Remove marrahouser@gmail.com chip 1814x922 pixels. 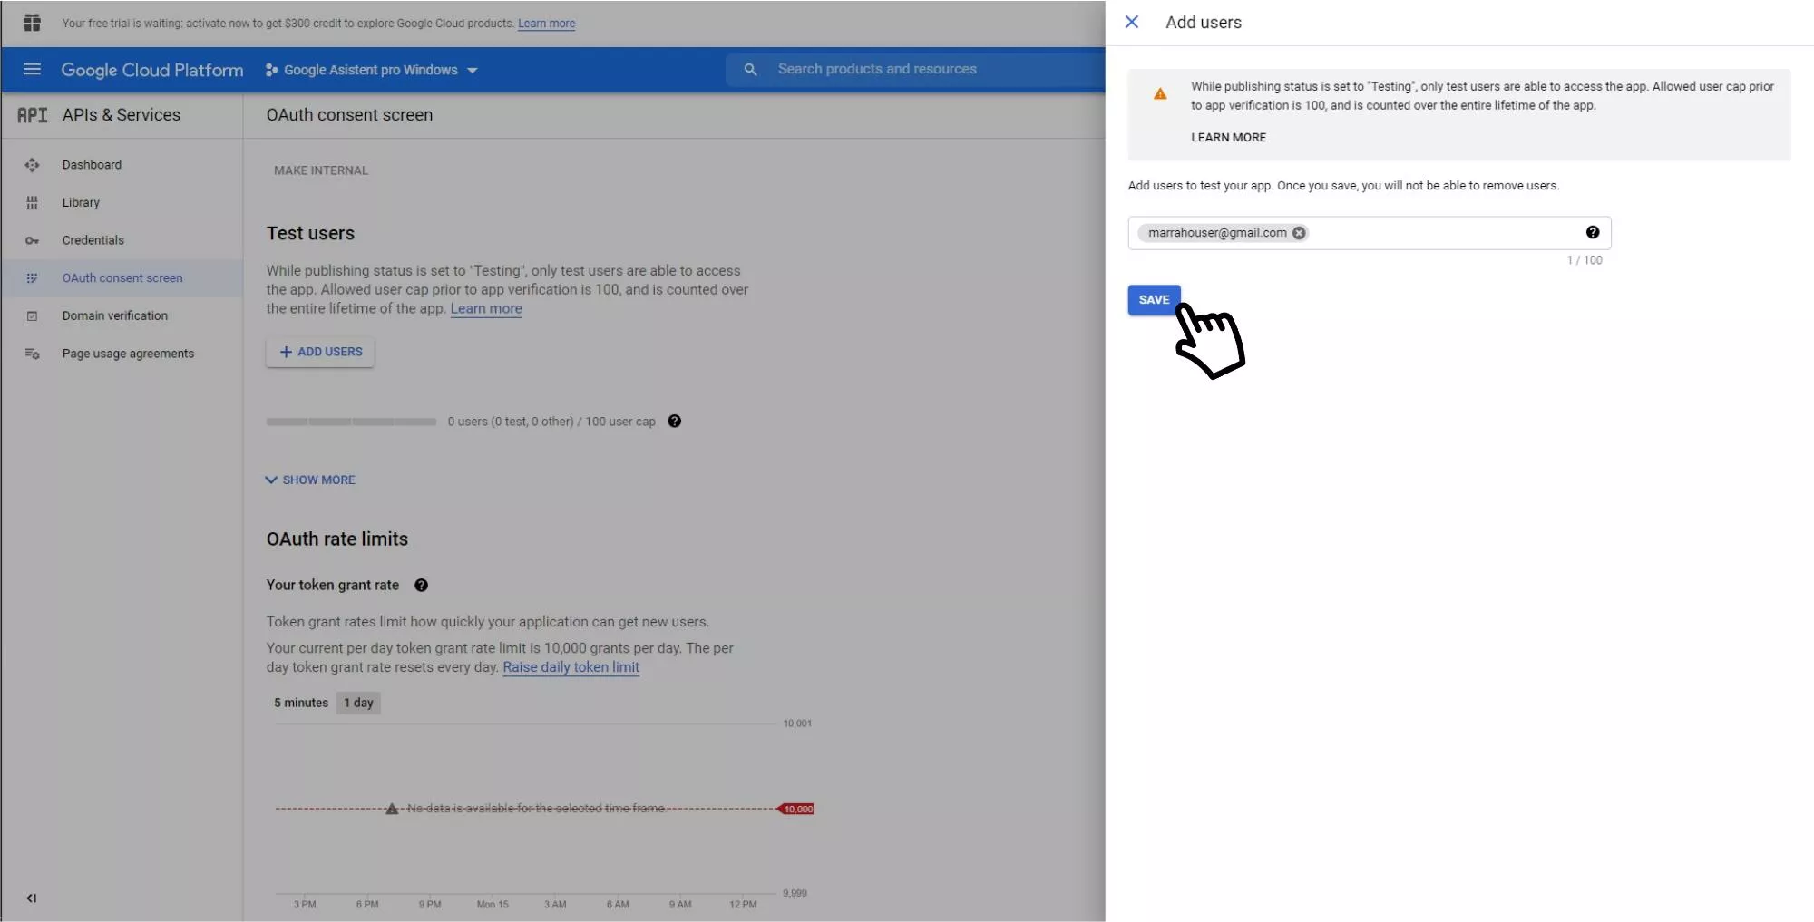tap(1299, 233)
